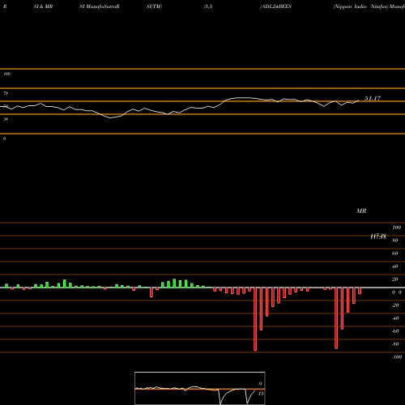405x405 pixels.
Task: Click the RSI axis label 70
Action: [6, 93]
